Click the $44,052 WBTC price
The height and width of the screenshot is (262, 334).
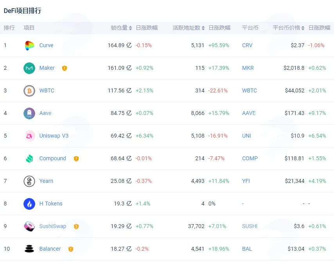pos(294,90)
